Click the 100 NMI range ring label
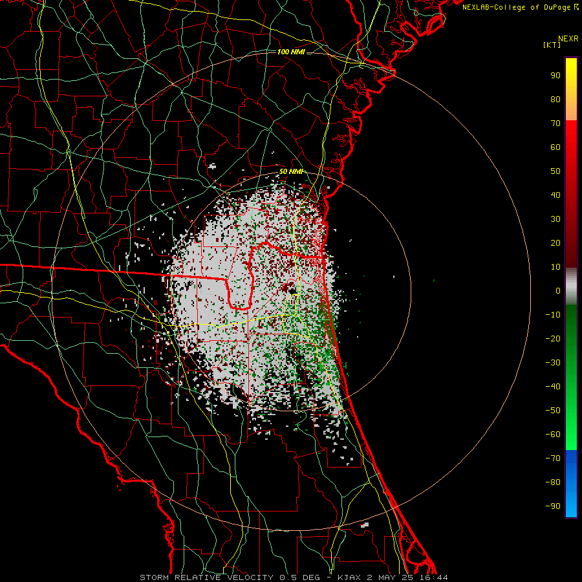This screenshot has height=582, width=582. pos(291,52)
